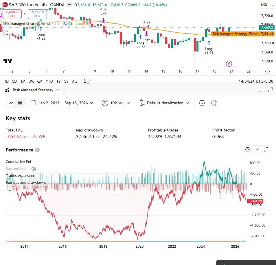276x265 pixels.
Task: Collapse the performance legend chevron
Action: (10, 190)
